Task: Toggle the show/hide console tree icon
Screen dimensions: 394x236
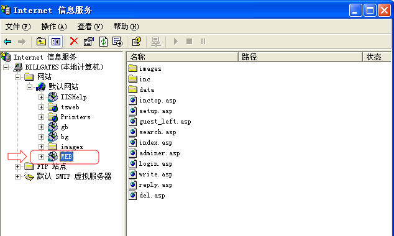Action: point(55,42)
